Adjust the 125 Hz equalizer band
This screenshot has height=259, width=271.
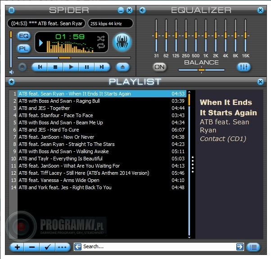[176, 36]
